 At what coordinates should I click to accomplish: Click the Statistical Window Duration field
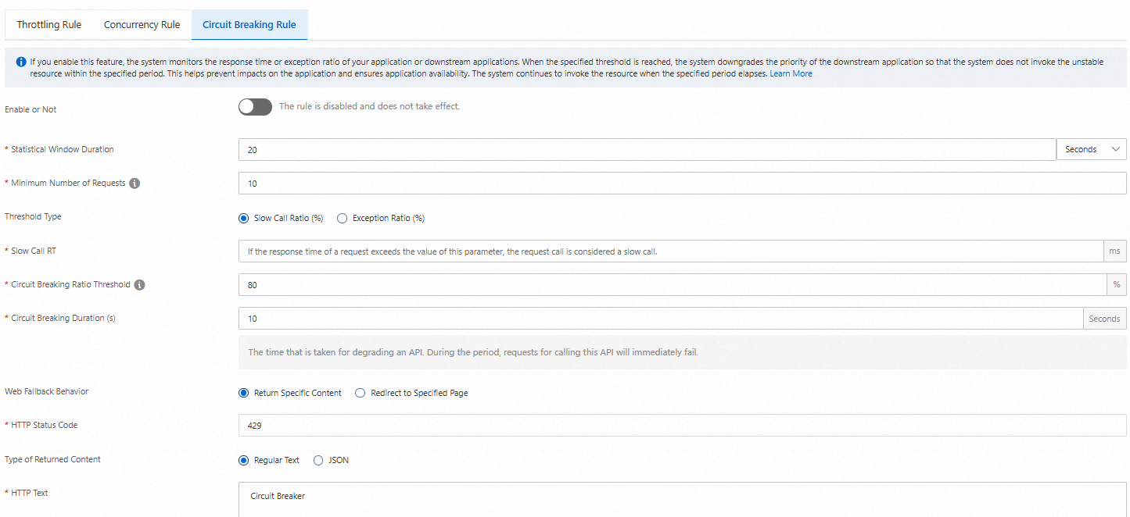pos(647,150)
